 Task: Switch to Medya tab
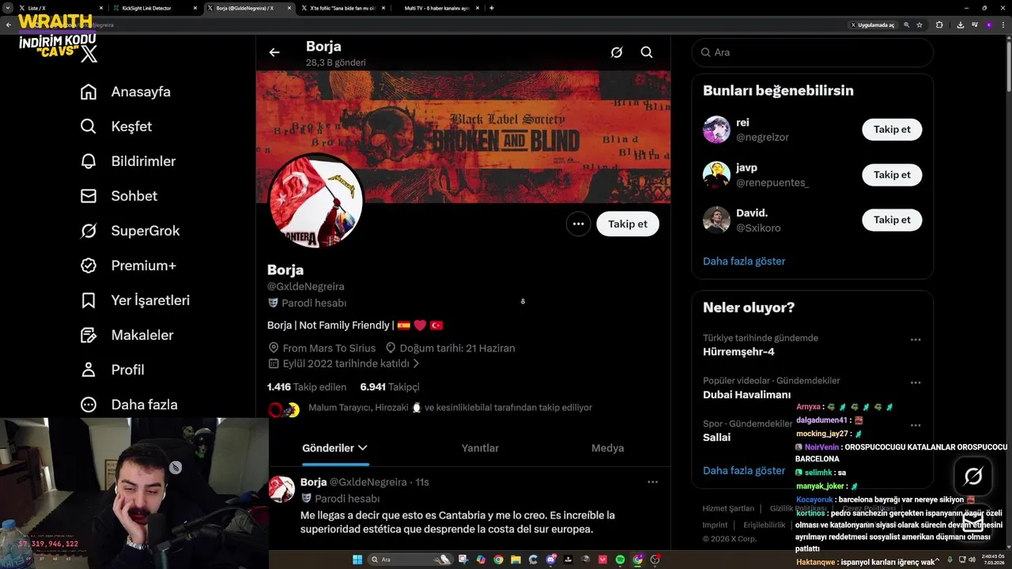(607, 448)
